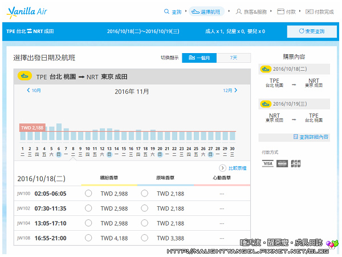Click the yellow plane icon next to 2016/10/19 in summary

click(266, 104)
